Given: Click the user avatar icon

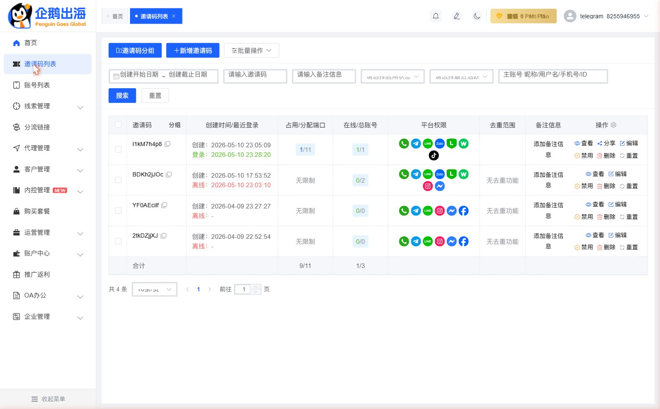Looking at the screenshot, I should coord(570,16).
